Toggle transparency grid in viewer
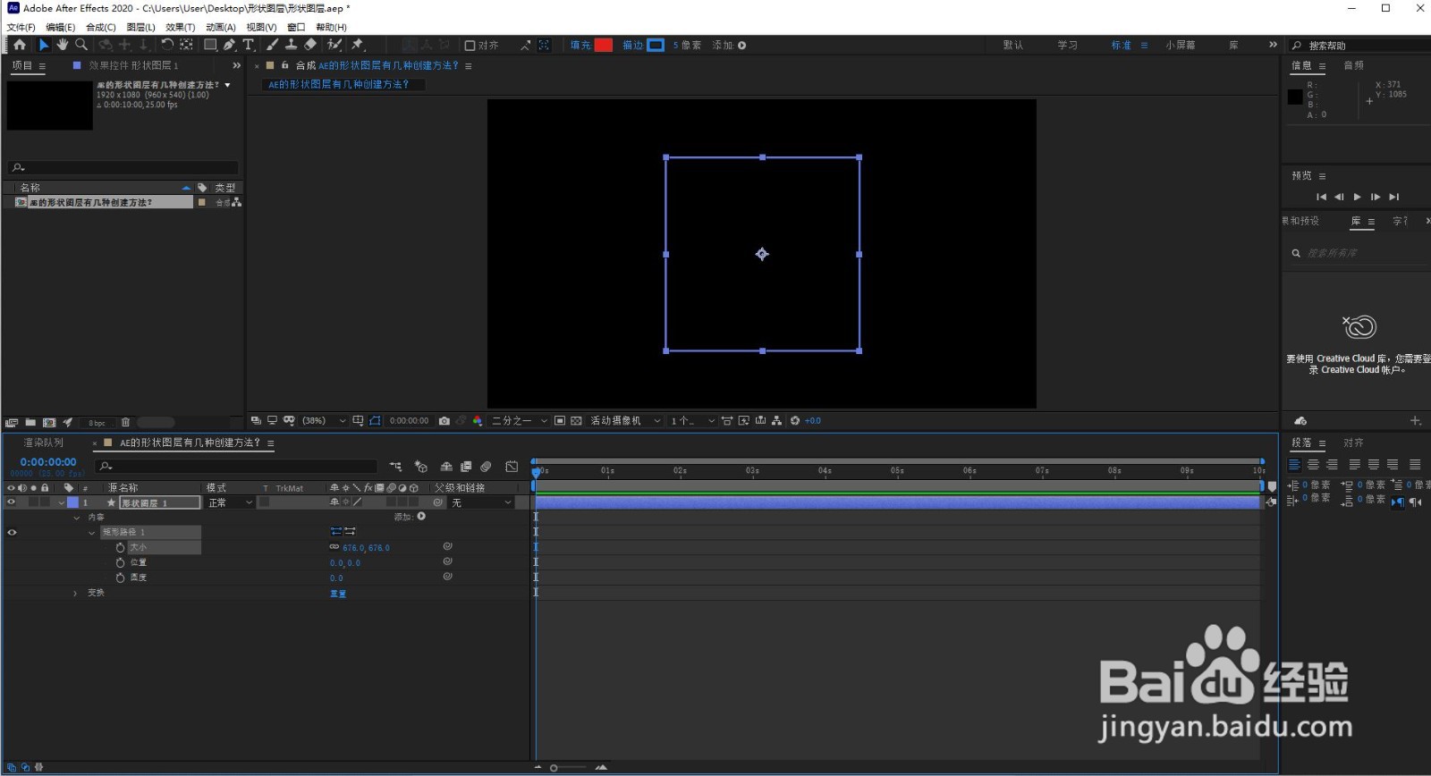 coord(576,420)
